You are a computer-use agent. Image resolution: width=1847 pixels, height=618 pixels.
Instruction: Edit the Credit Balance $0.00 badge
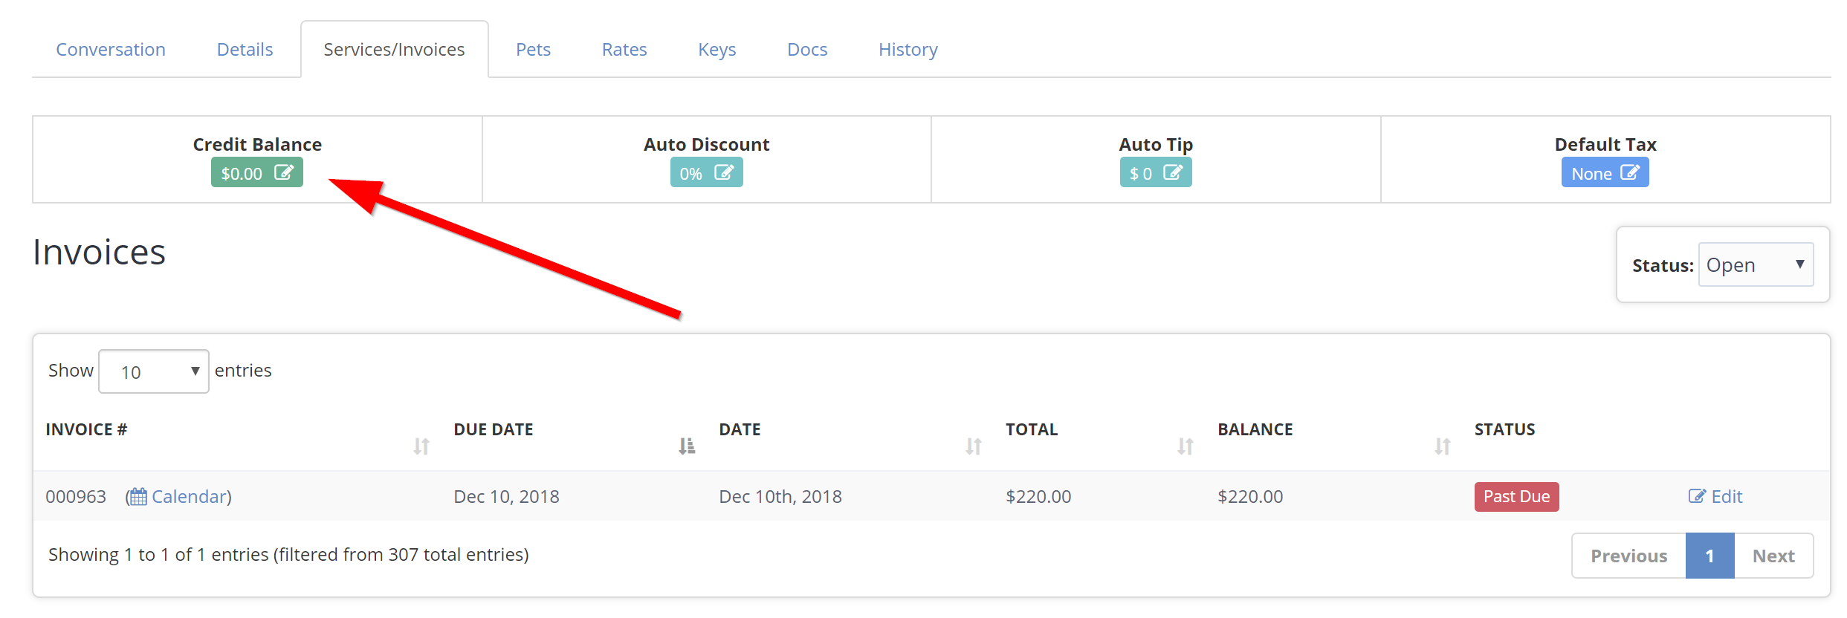(257, 172)
